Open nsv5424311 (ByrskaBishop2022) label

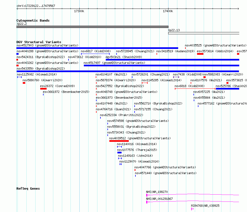41,57
